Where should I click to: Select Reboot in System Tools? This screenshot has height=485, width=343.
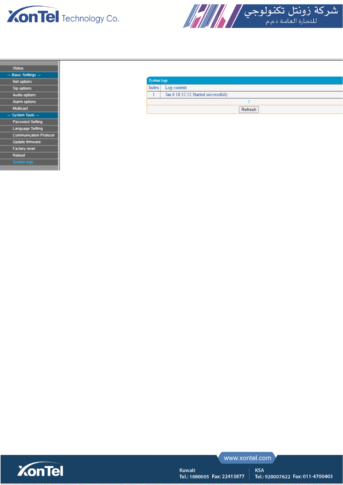29,155
